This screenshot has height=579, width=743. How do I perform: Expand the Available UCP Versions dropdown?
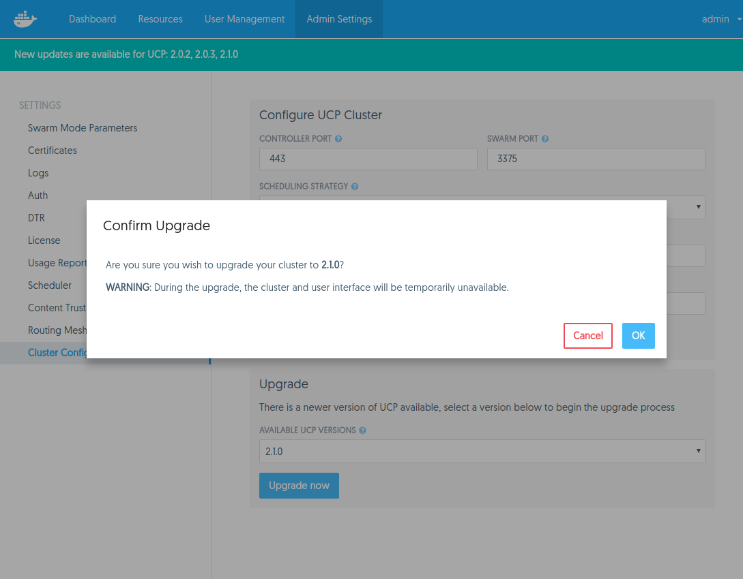click(x=482, y=451)
